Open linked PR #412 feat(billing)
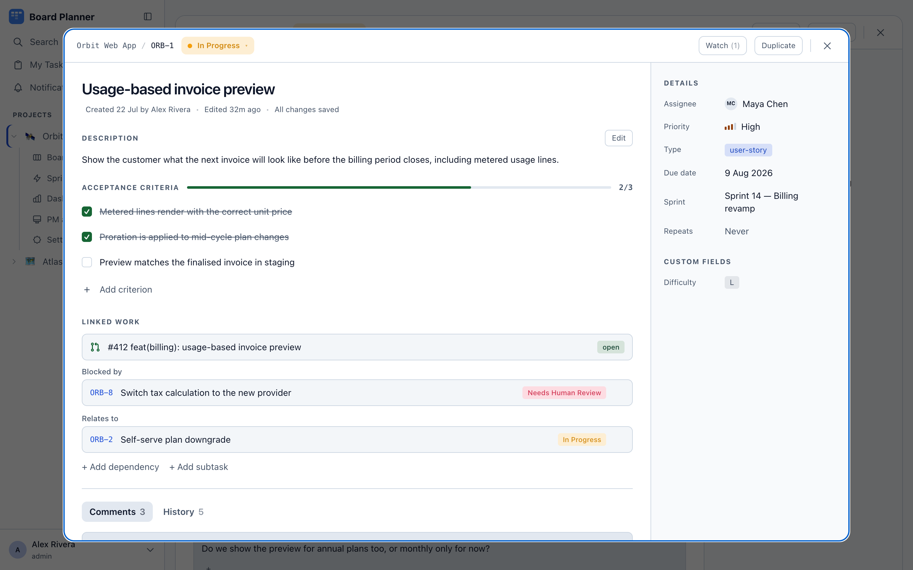 [357, 347]
